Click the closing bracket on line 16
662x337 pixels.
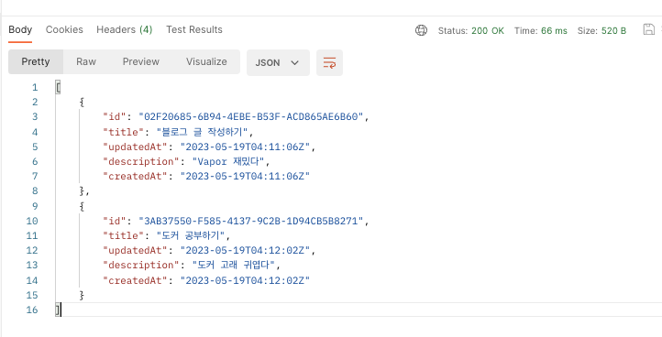pyautogui.click(x=58, y=310)
